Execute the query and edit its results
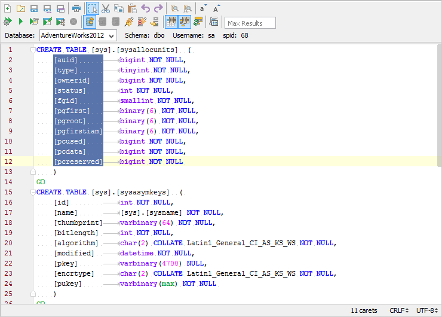 click(47, 22)
